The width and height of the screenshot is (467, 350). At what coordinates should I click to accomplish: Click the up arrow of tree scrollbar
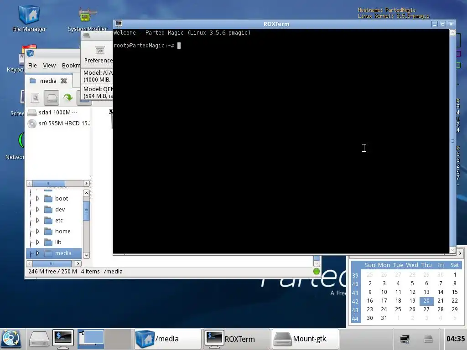tap(86, 193)
